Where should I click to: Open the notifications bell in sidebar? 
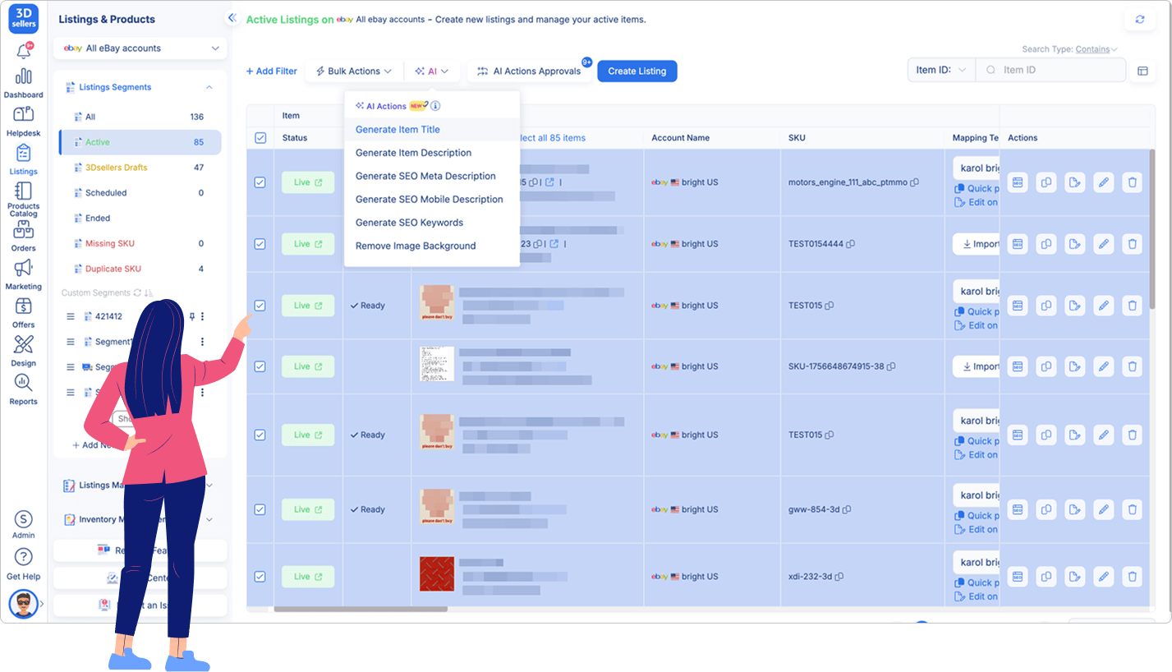(24, 52)
